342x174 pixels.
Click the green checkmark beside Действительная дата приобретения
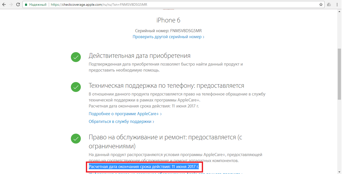click(76, 57)
